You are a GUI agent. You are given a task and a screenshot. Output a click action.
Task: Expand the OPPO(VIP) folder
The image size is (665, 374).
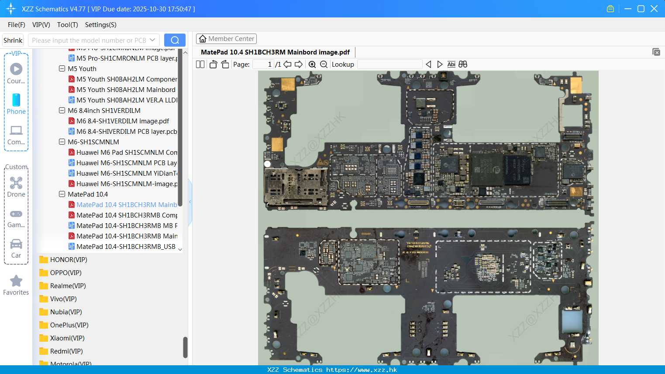coord(60,273)
